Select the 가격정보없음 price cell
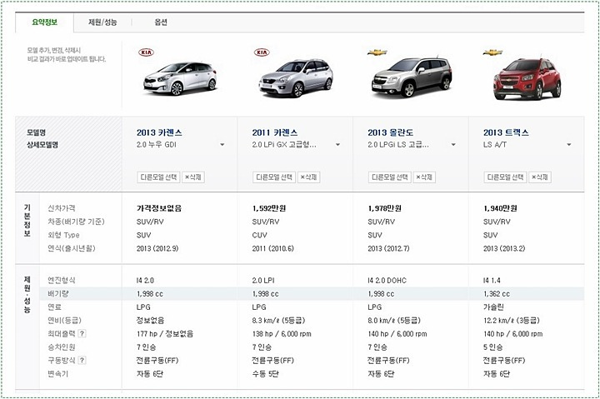The height and width of the screenshot is (399, 600). 159,208
